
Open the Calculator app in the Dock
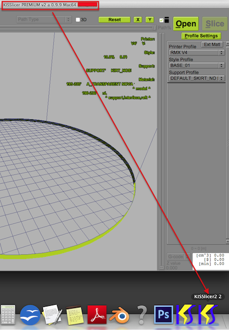point(8,315)
